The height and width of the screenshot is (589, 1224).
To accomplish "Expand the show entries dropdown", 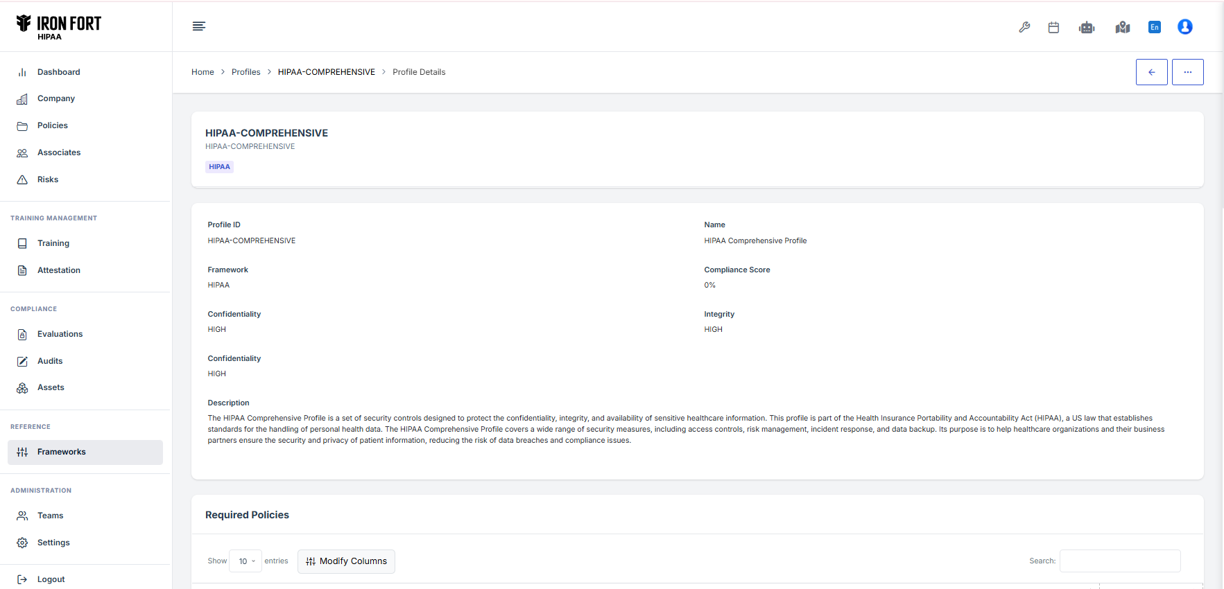I will click(x=246, y=561).
